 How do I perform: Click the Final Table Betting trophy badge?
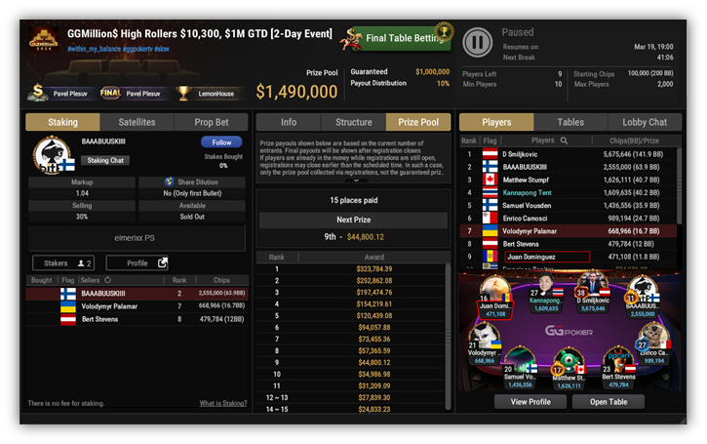[444, 31]
